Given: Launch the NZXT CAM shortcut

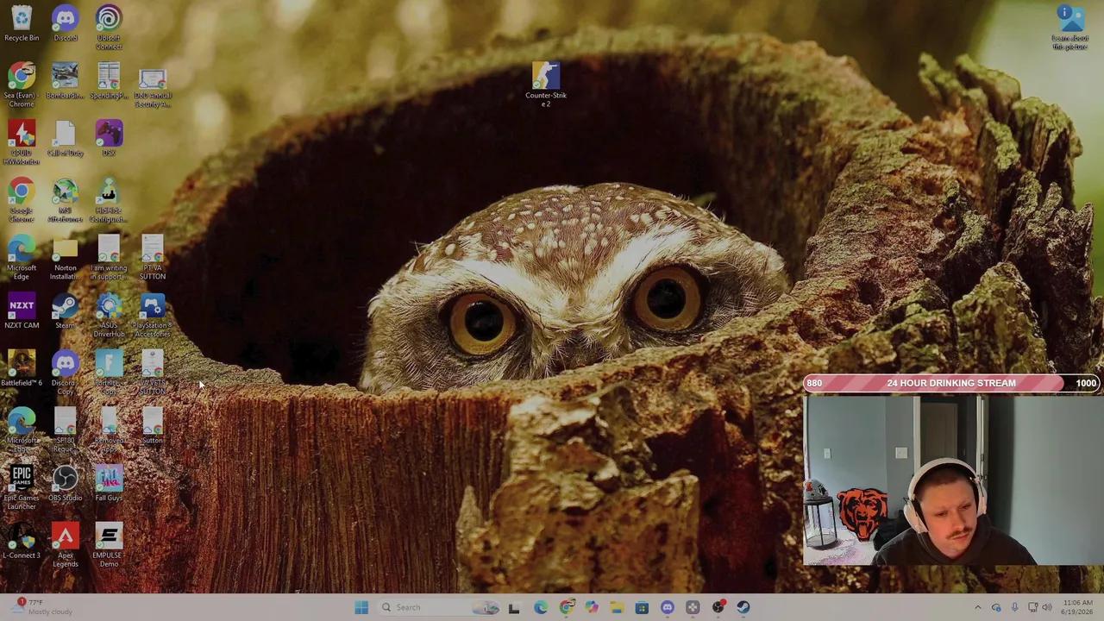Looking at the screenshot, I should [22, 311].
